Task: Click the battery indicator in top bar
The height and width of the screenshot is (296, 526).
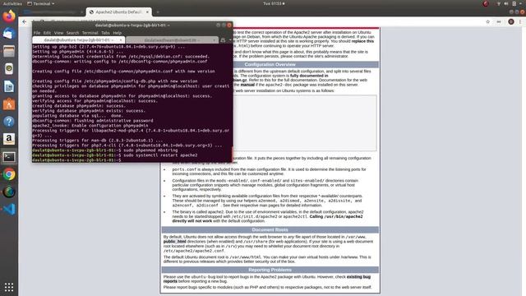Action: [x=514, y=3]
